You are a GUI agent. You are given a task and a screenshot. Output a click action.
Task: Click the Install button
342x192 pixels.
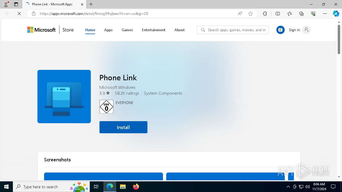click(x=123, y=127)
